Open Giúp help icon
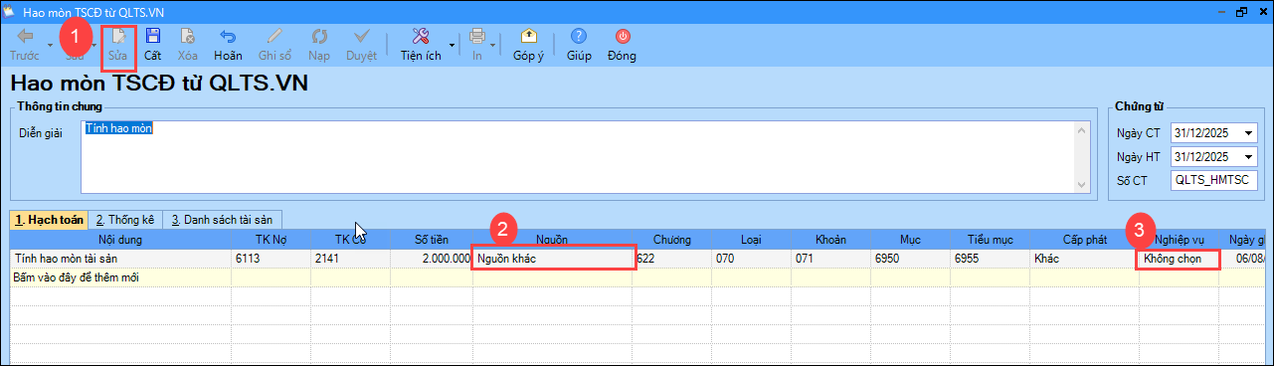This screenshot has width=1274, height=366. point(579,36)
